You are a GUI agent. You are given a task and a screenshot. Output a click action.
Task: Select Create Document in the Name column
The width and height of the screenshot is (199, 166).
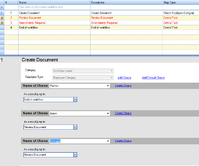29,13
